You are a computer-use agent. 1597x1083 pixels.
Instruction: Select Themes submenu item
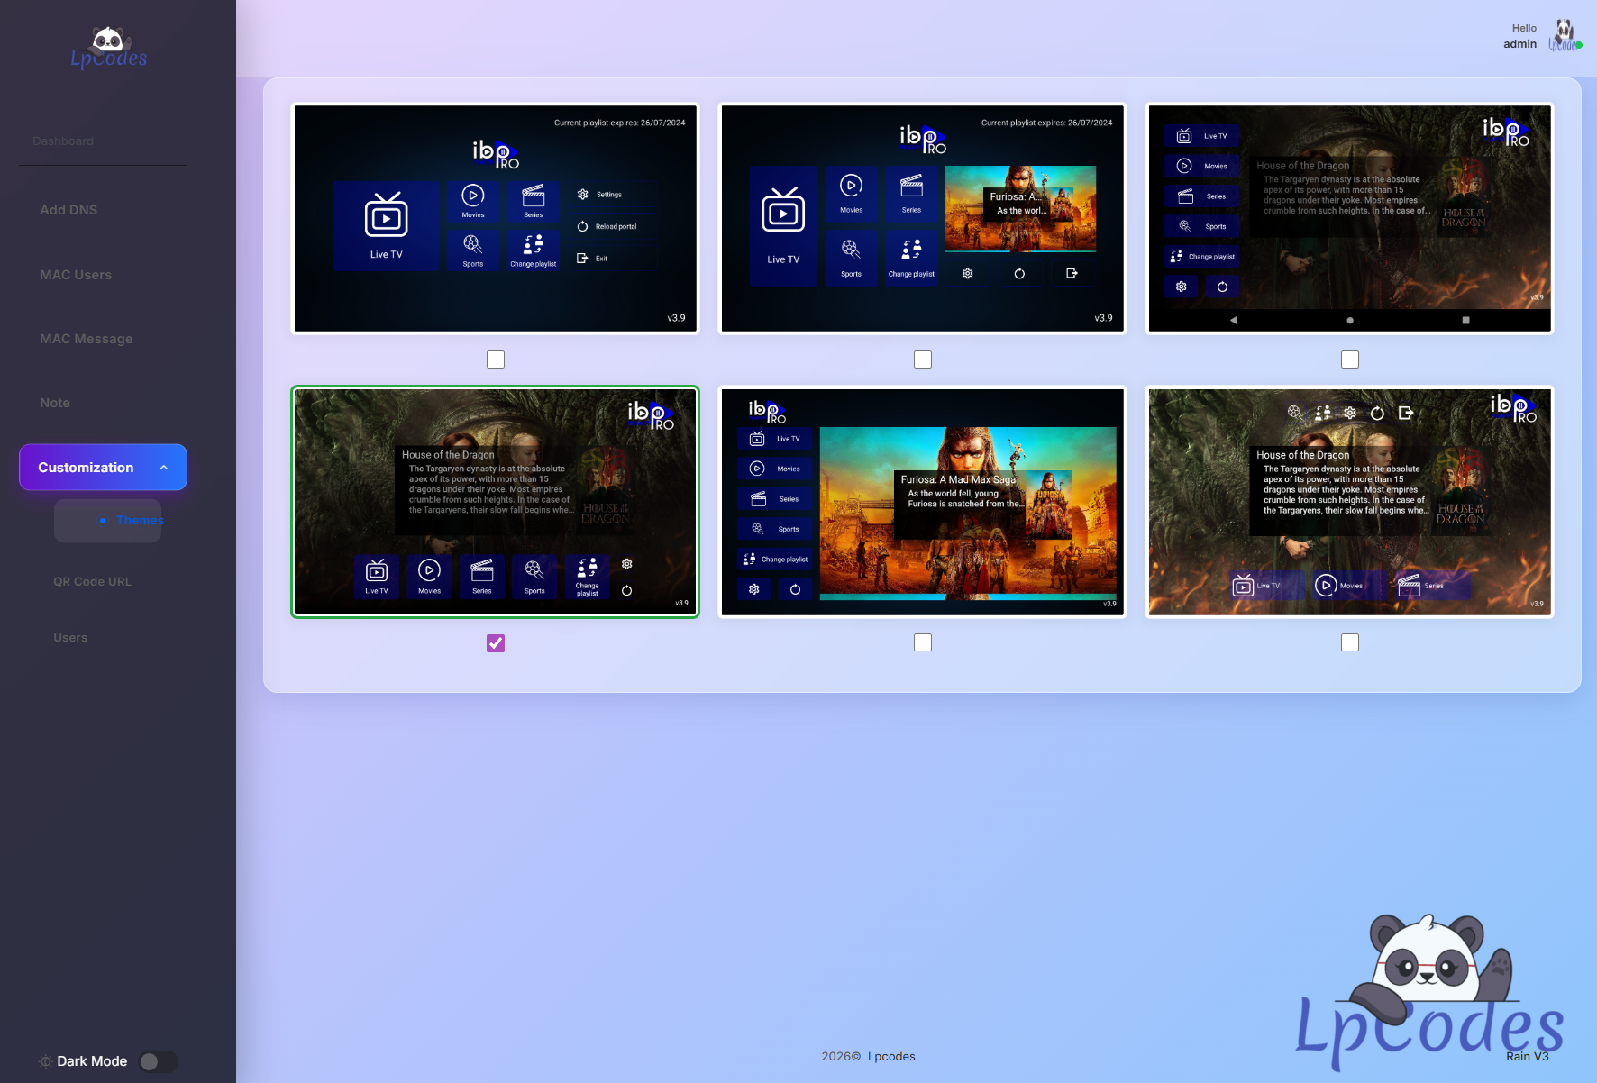(x=140, y=521)
